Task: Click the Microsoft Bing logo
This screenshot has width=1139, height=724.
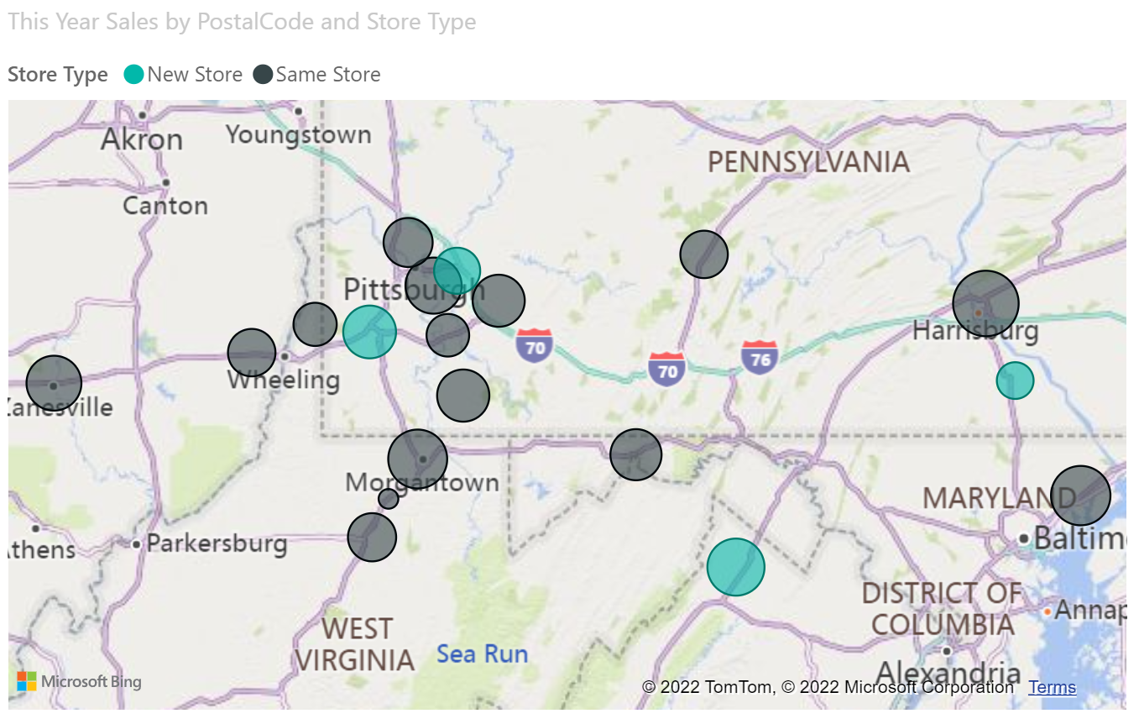Action: pos(79,681)
